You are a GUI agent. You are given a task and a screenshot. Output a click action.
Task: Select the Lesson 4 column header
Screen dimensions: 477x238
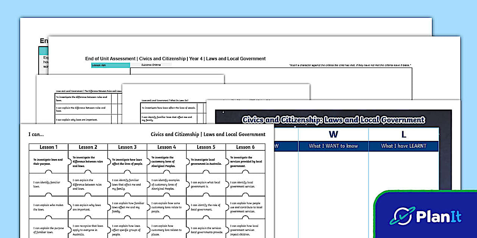(167, 147)
